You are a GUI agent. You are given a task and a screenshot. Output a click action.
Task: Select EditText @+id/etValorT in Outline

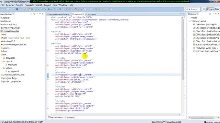click(206, 51)
